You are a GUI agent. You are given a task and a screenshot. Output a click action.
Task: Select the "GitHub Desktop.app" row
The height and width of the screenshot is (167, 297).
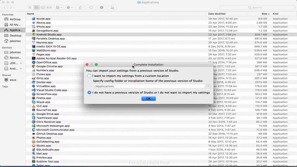click(161, 134)
